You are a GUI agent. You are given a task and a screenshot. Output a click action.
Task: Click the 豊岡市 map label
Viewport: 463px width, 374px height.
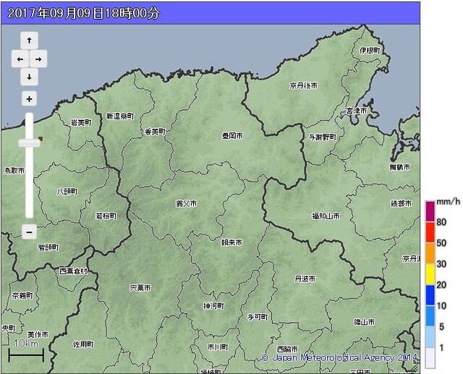pos(232,136)
